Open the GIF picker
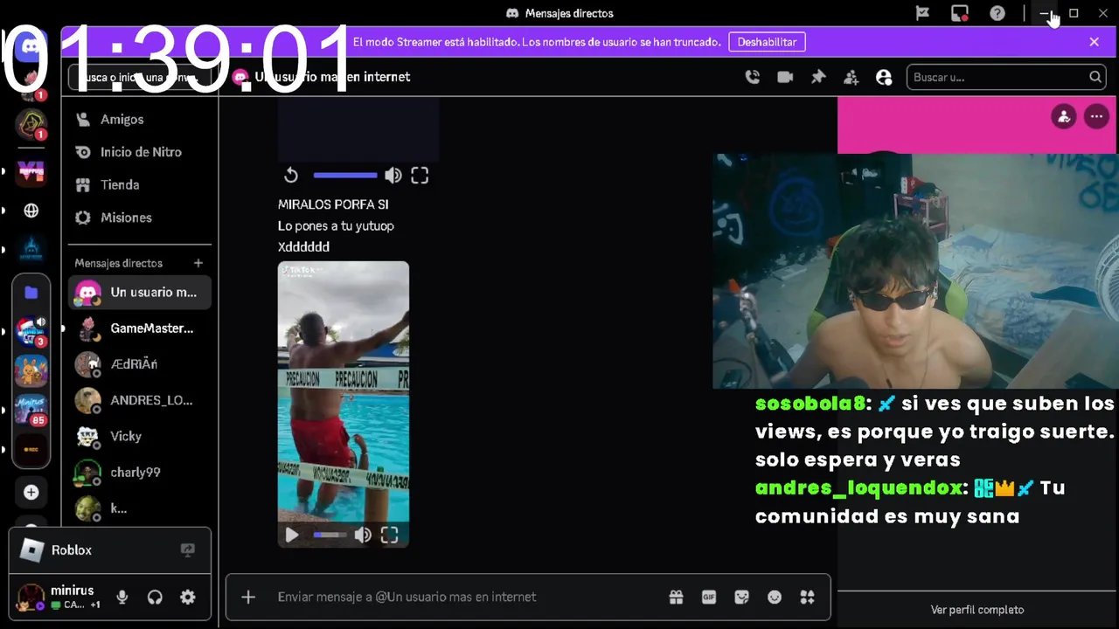The height and width of the screenshot is (629, 1119). click(709, 597)
